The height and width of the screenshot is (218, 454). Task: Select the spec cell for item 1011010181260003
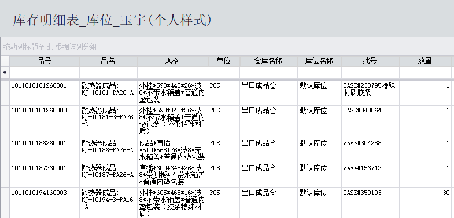point(172,122)
